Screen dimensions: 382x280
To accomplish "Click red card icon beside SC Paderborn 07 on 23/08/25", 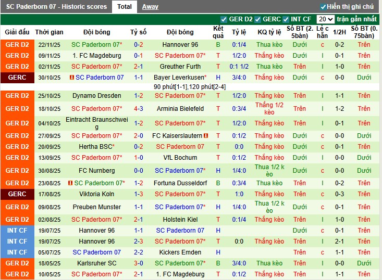I will (70, 183).
